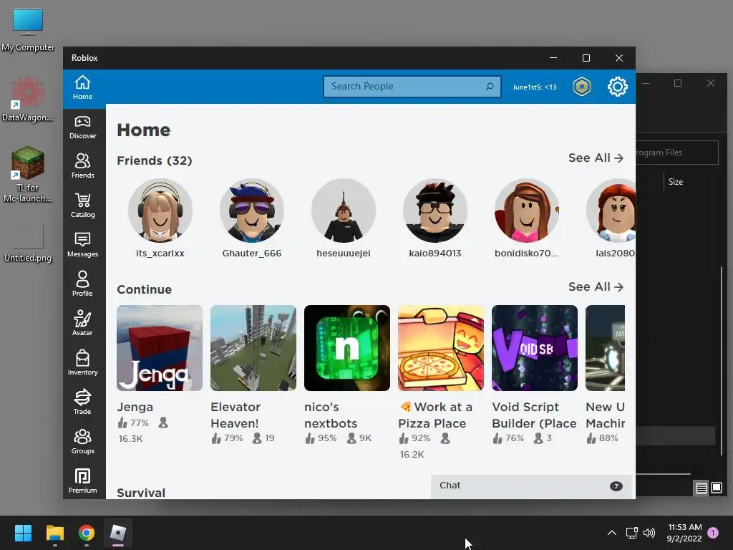Open the Robux balance icon
The height and width of the screenshot is (550, 733).
582,87
